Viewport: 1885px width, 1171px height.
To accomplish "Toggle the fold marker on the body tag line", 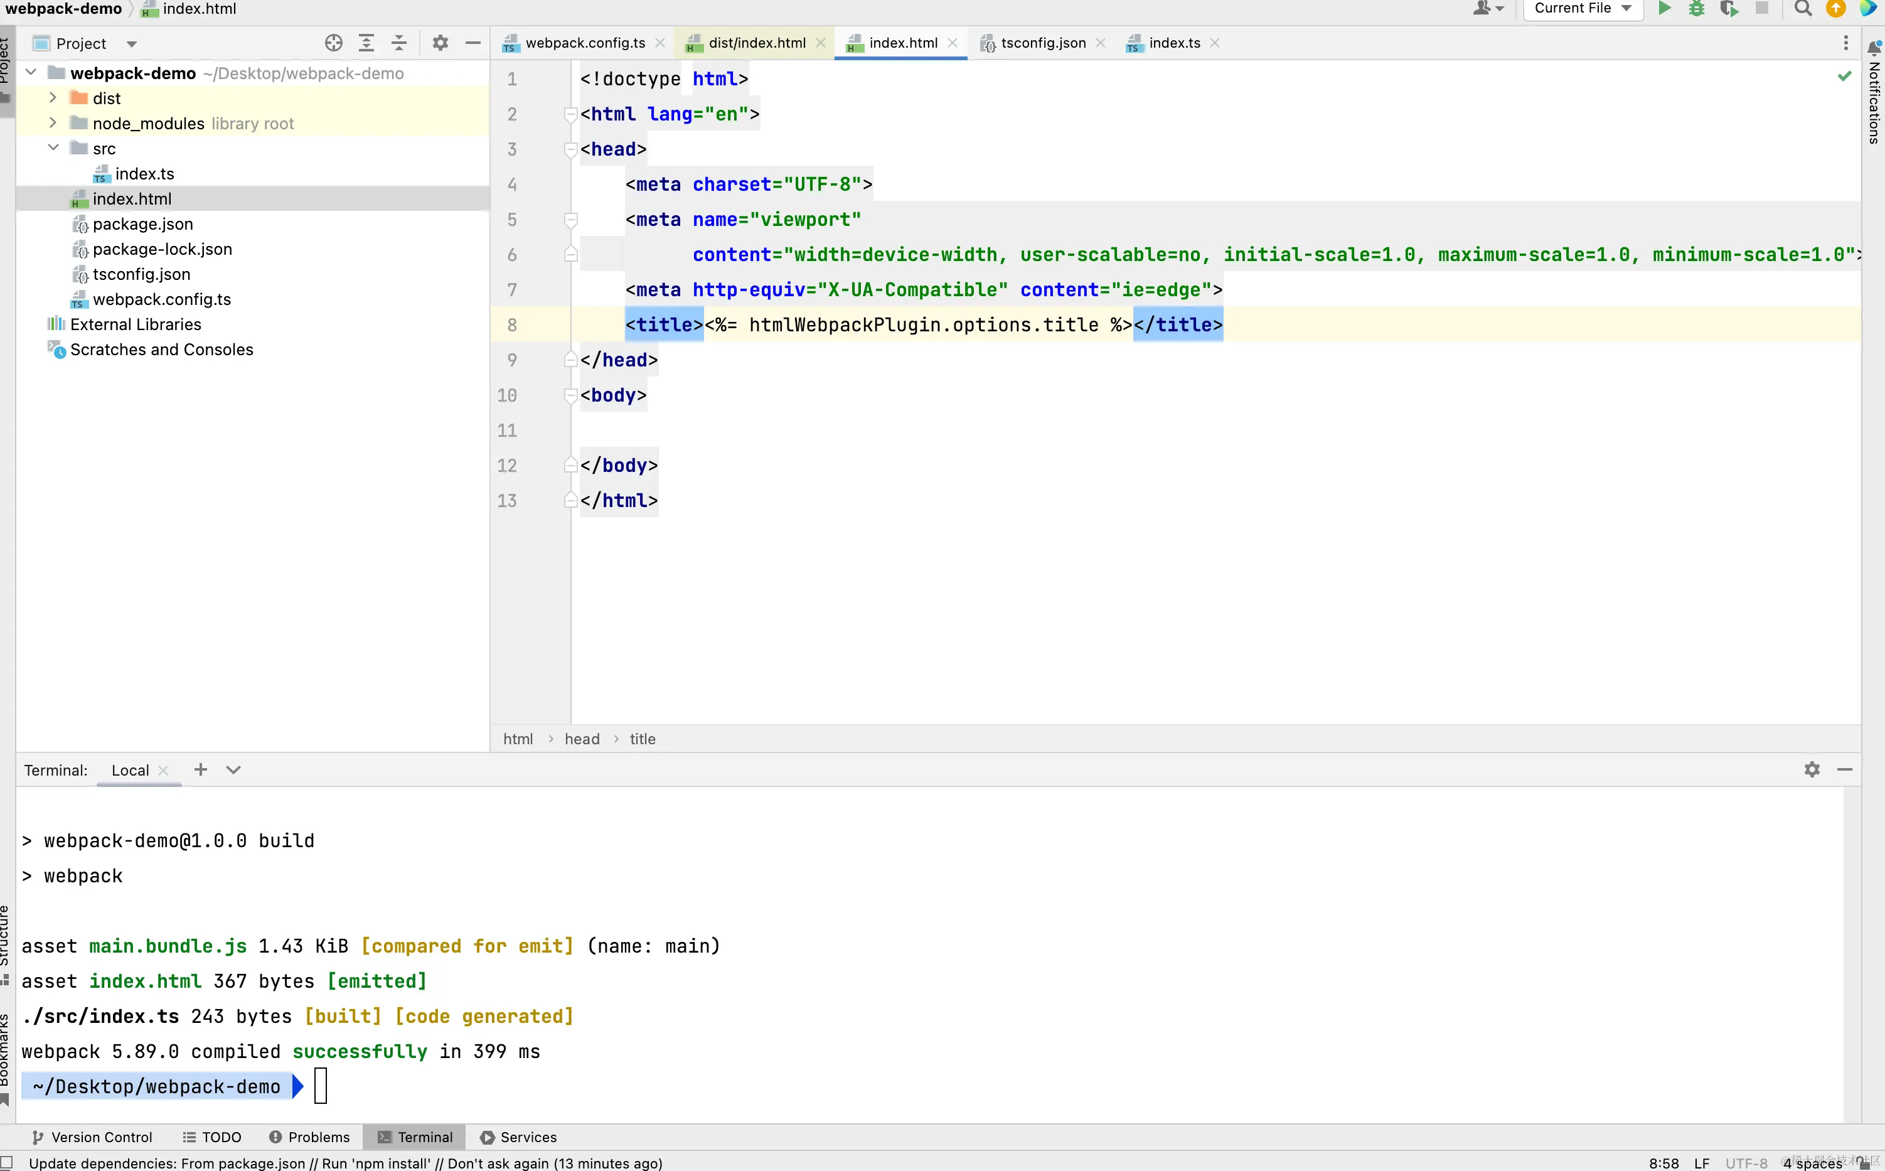I will tap(571, 396).
